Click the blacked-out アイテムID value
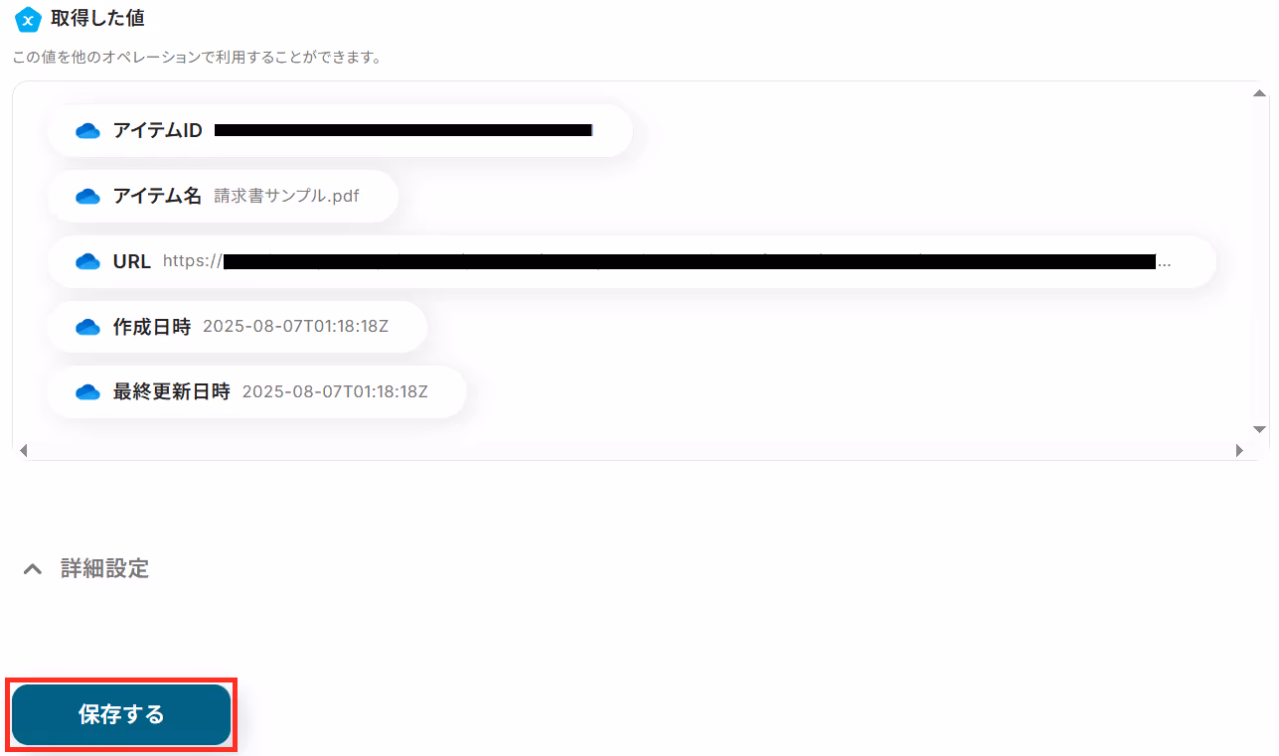 [403, 130]
